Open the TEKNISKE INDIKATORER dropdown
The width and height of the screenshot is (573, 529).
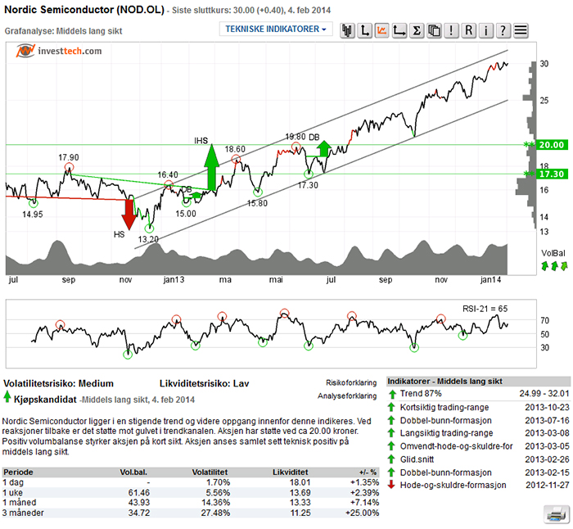274,30
